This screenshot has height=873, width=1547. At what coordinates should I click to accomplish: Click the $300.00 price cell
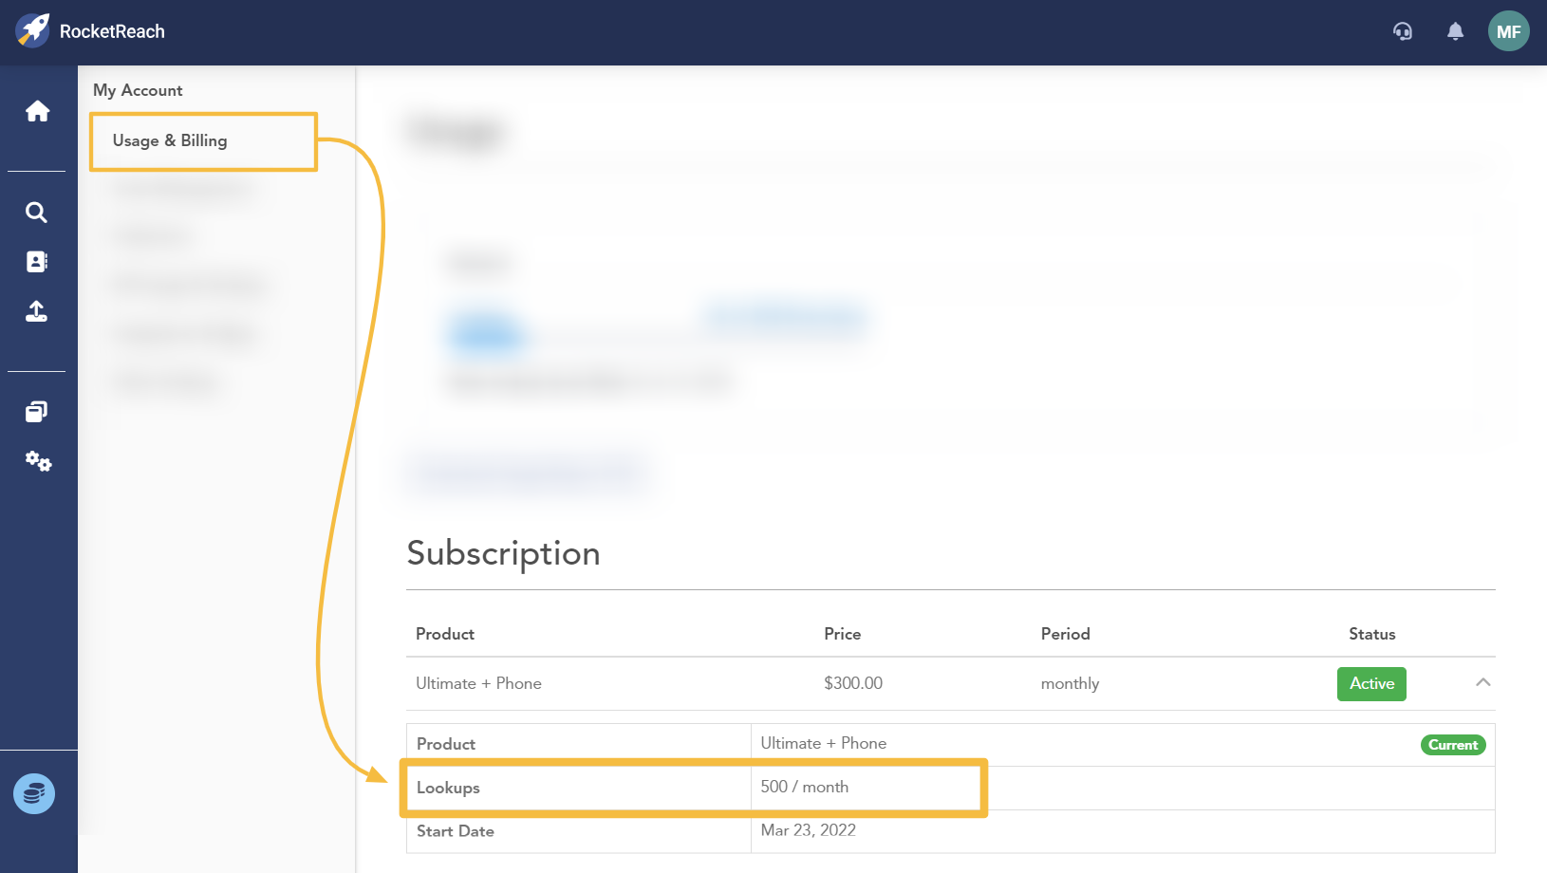[x=853, y=683]
